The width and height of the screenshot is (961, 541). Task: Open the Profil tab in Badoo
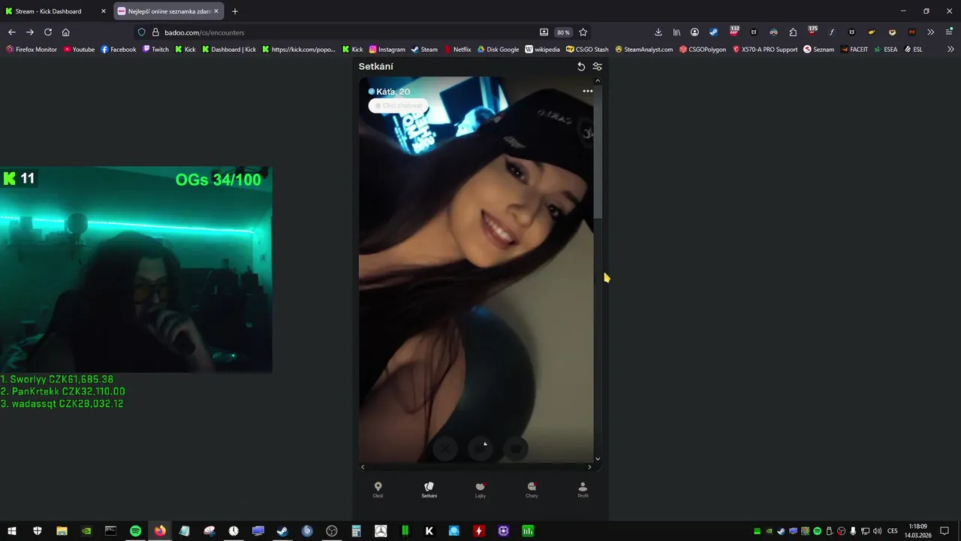pyautogui.click(x=583, y=490)
